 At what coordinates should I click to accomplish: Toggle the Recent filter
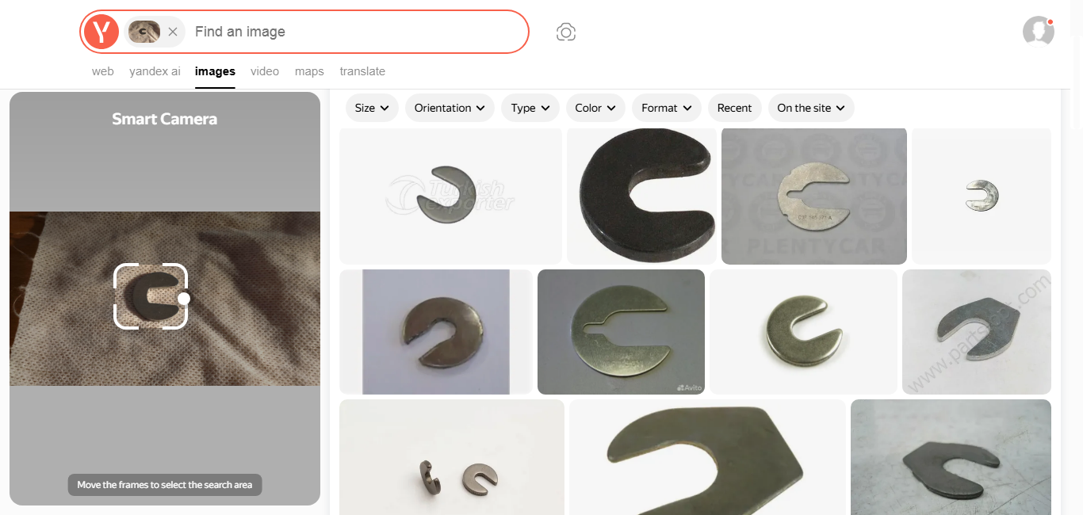pyautogui.click(x=735, y=108)
